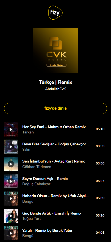Select the Güç Bende Artık - Emrah İş Remix title
This screenshot has width=111, height=242.
pos(52,213)
